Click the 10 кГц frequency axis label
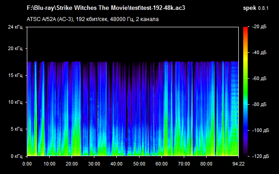Screen dimensions: 279x174 tap(15, 102)
